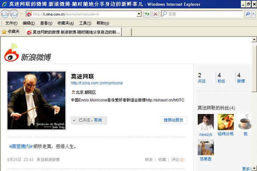257x171 pixels.
Task: Click the green Refresh page icon
Action: point(147,14)
